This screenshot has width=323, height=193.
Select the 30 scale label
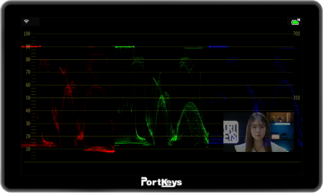point(27,123)
